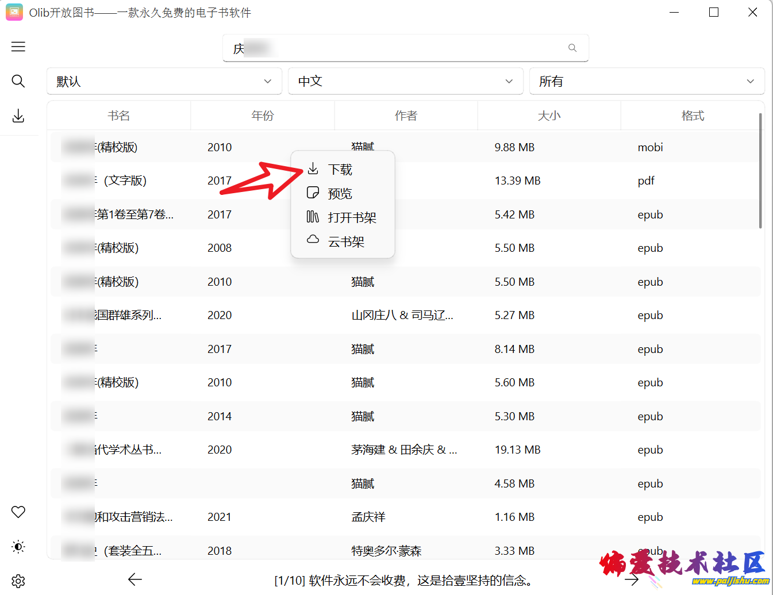Open favorites via heart icon
Image resolution: width=773 pixels, height=595 pixels.
tap(18, 512)
